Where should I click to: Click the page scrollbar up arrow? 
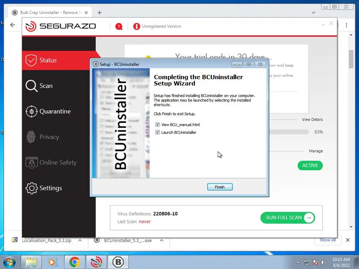pyautogui.click(x=351, y=35)
